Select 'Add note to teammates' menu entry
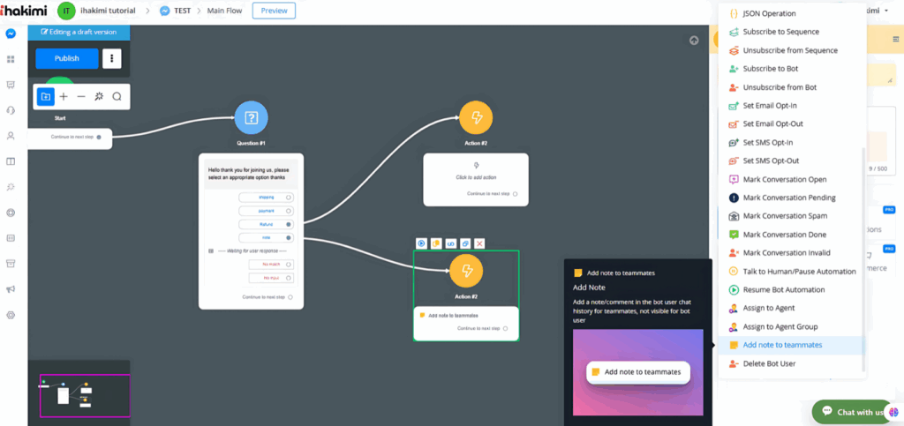The image size is (904, 426). pos(781,345)
